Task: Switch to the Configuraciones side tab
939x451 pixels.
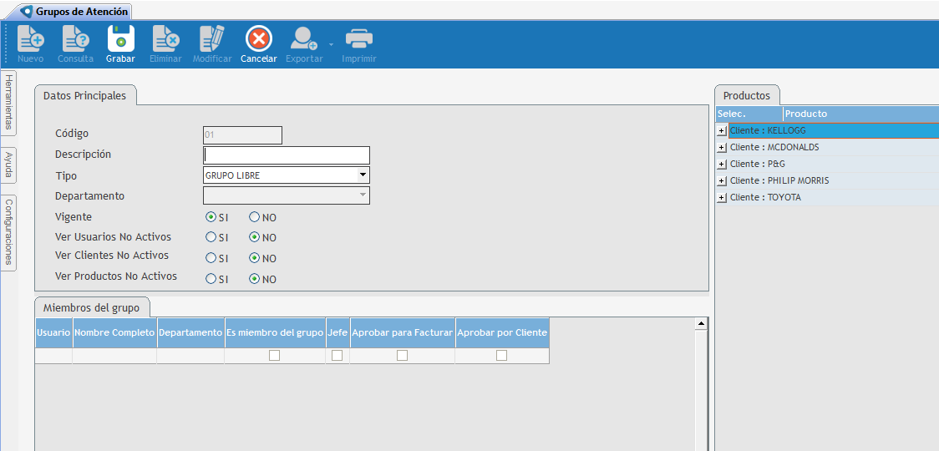Action: coord(8,232)
